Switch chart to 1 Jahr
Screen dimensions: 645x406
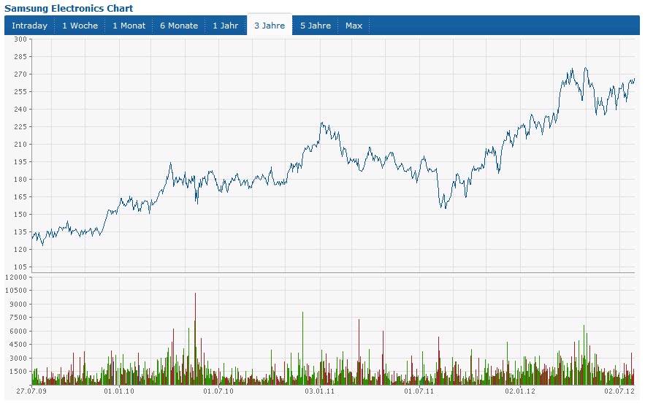tap(225, 26)
